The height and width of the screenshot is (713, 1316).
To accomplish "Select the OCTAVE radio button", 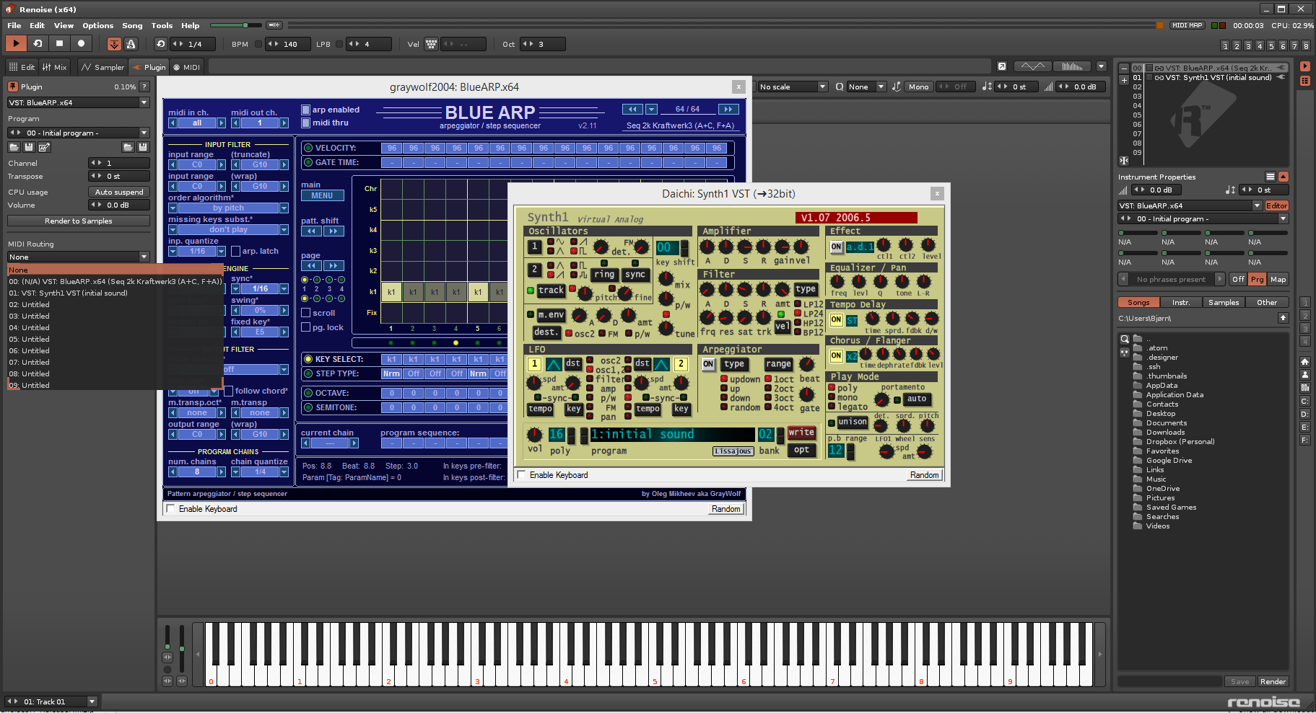I will pyautogui.click(x=308, y=393).
